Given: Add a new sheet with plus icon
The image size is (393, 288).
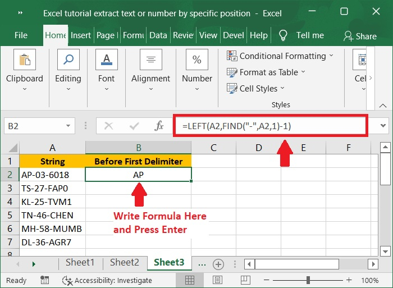Looking at the screenshot, I should 218,264.
